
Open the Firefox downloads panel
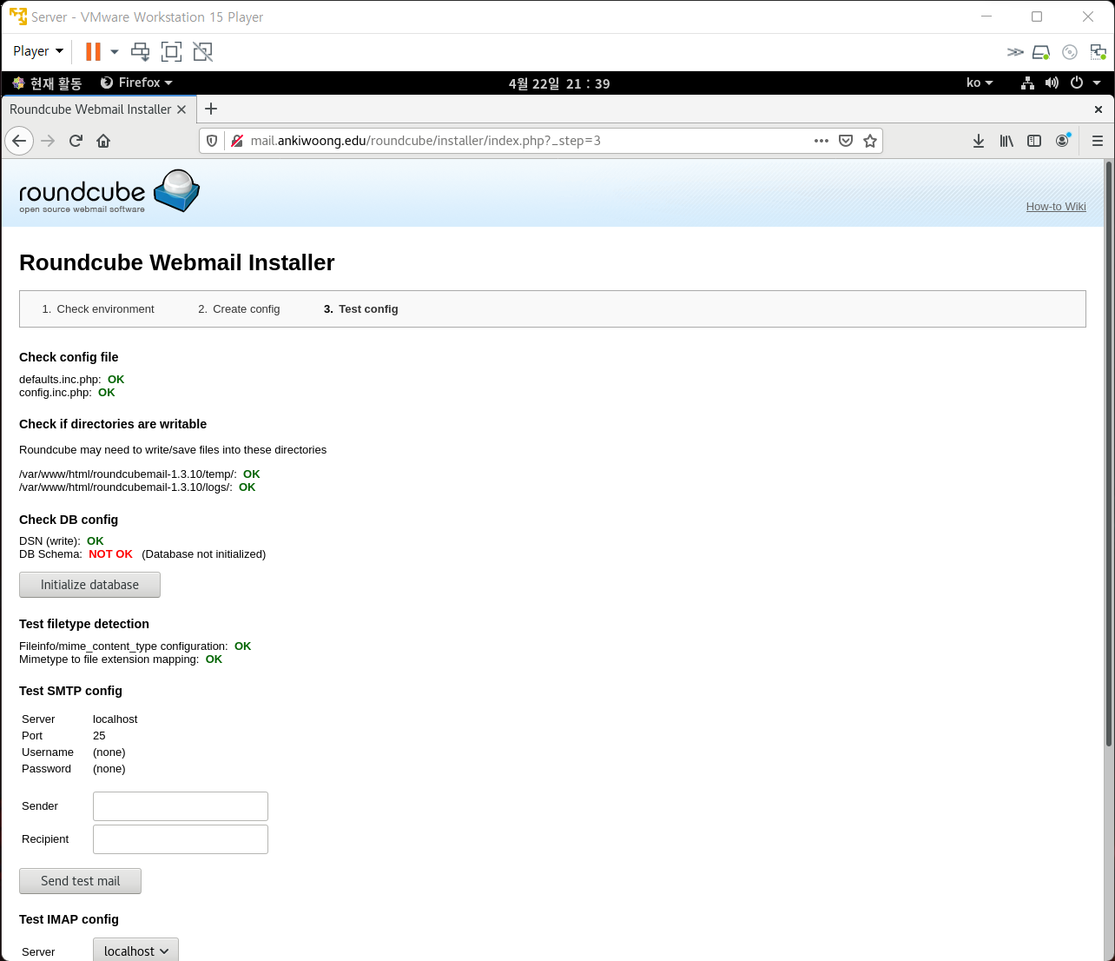click(x=979, y=141)
